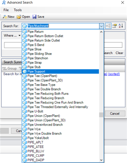This screenshot has width=127, height=163.
Task: Click the dropdown list scroll up arrow
Action: (x=101, y=32)
